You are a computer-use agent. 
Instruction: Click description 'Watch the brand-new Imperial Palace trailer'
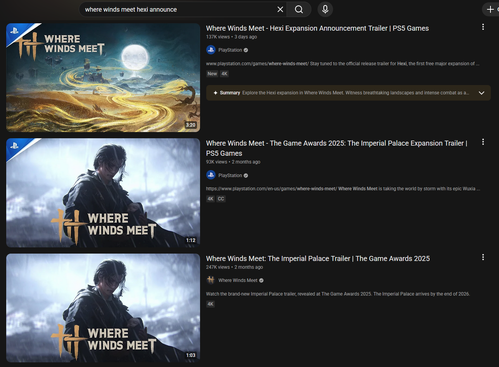[x=338, y=294]
